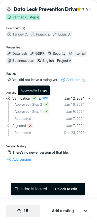Screen dimensions: 97x223
Task: Click the green checkmark next to Verification
Action: click(34, 98)
